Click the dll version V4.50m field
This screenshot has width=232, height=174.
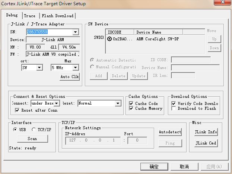pos(69,47)
